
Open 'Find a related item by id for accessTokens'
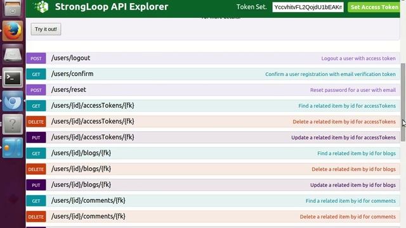pos(347,106)
